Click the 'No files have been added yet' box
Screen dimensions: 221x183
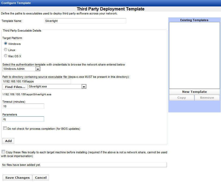[x=84, y=165]
